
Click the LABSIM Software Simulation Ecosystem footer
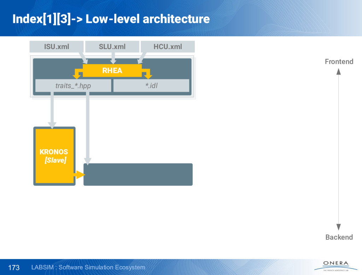click(88, 267)
